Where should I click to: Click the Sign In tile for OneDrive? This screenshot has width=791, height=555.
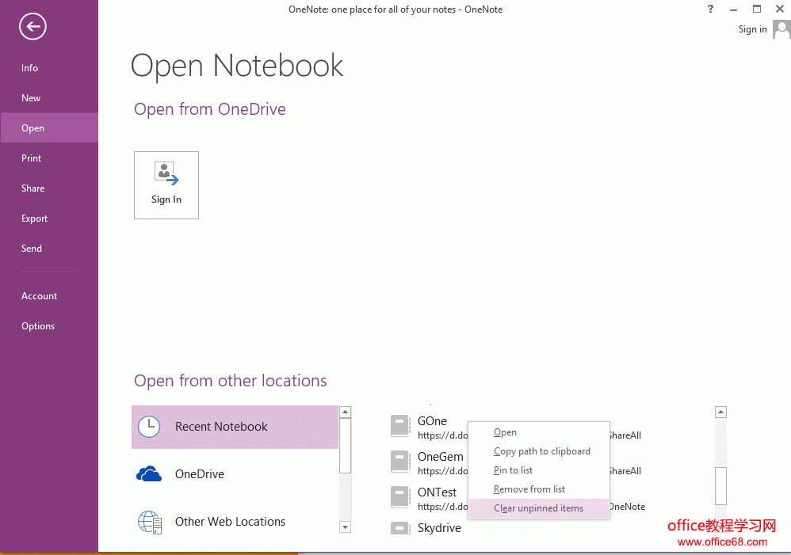pos(166,185)
